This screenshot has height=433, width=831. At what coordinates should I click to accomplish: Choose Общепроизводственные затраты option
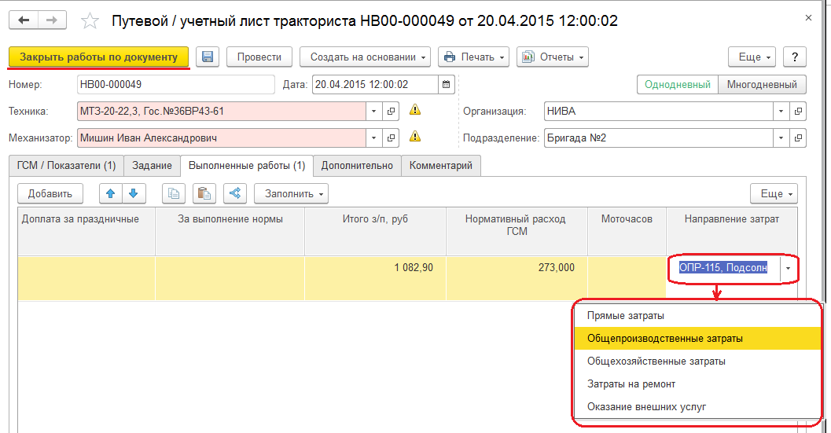[x=697, y=338]
